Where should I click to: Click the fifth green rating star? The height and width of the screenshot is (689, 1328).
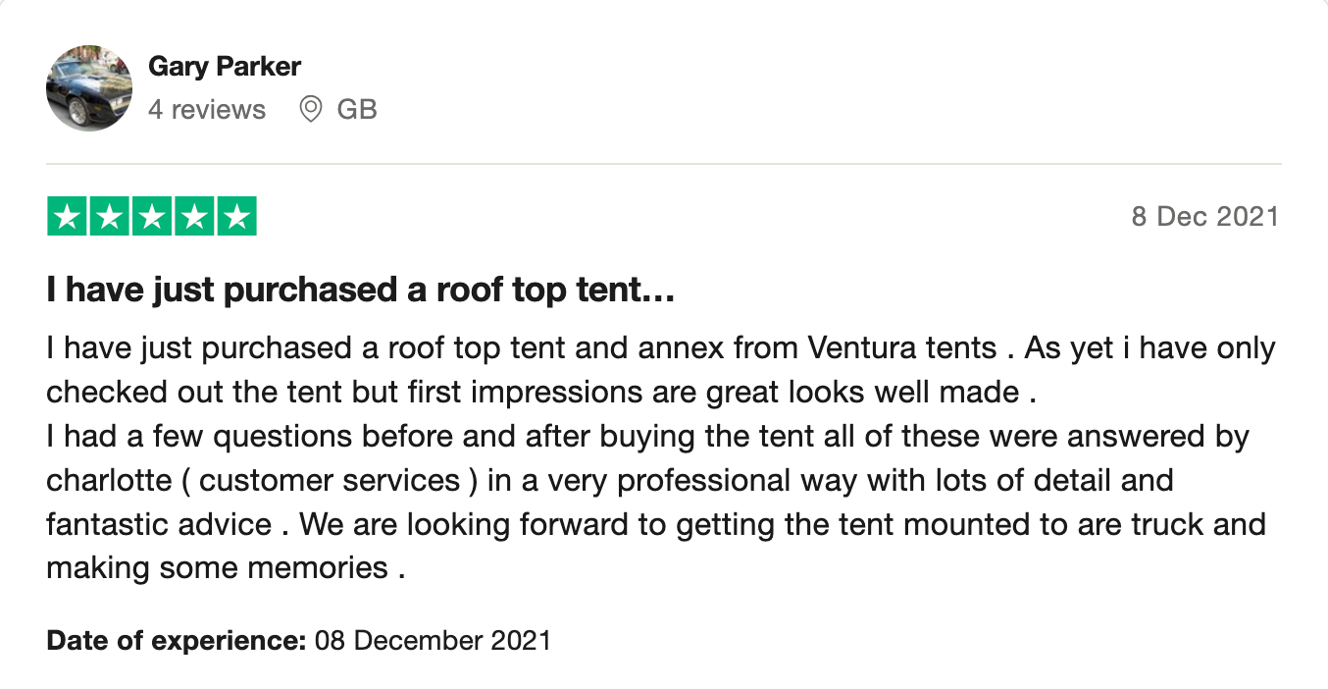point(236,217)
